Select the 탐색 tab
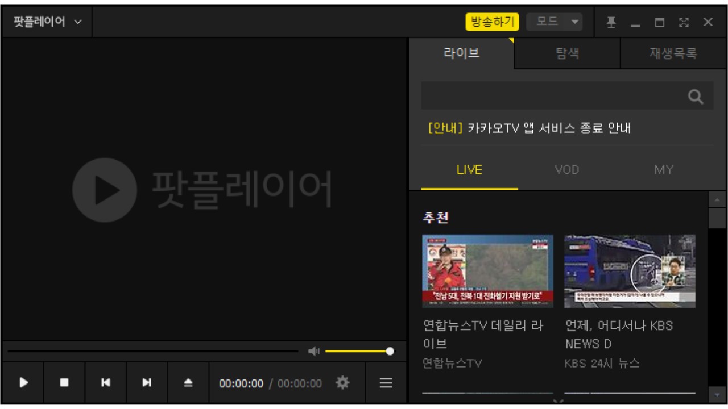Image resolution: width=728 pixels, height=409 pixels. click(x=568, y=54)
